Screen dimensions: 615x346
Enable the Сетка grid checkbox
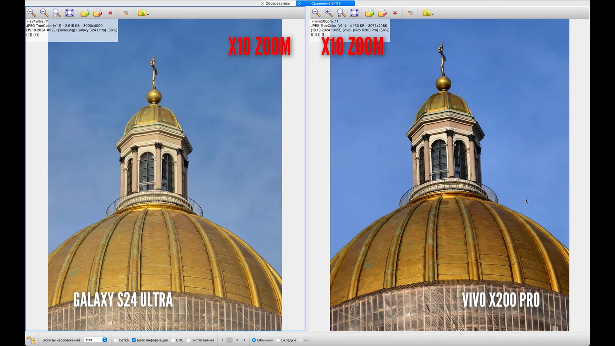(116, 340)
